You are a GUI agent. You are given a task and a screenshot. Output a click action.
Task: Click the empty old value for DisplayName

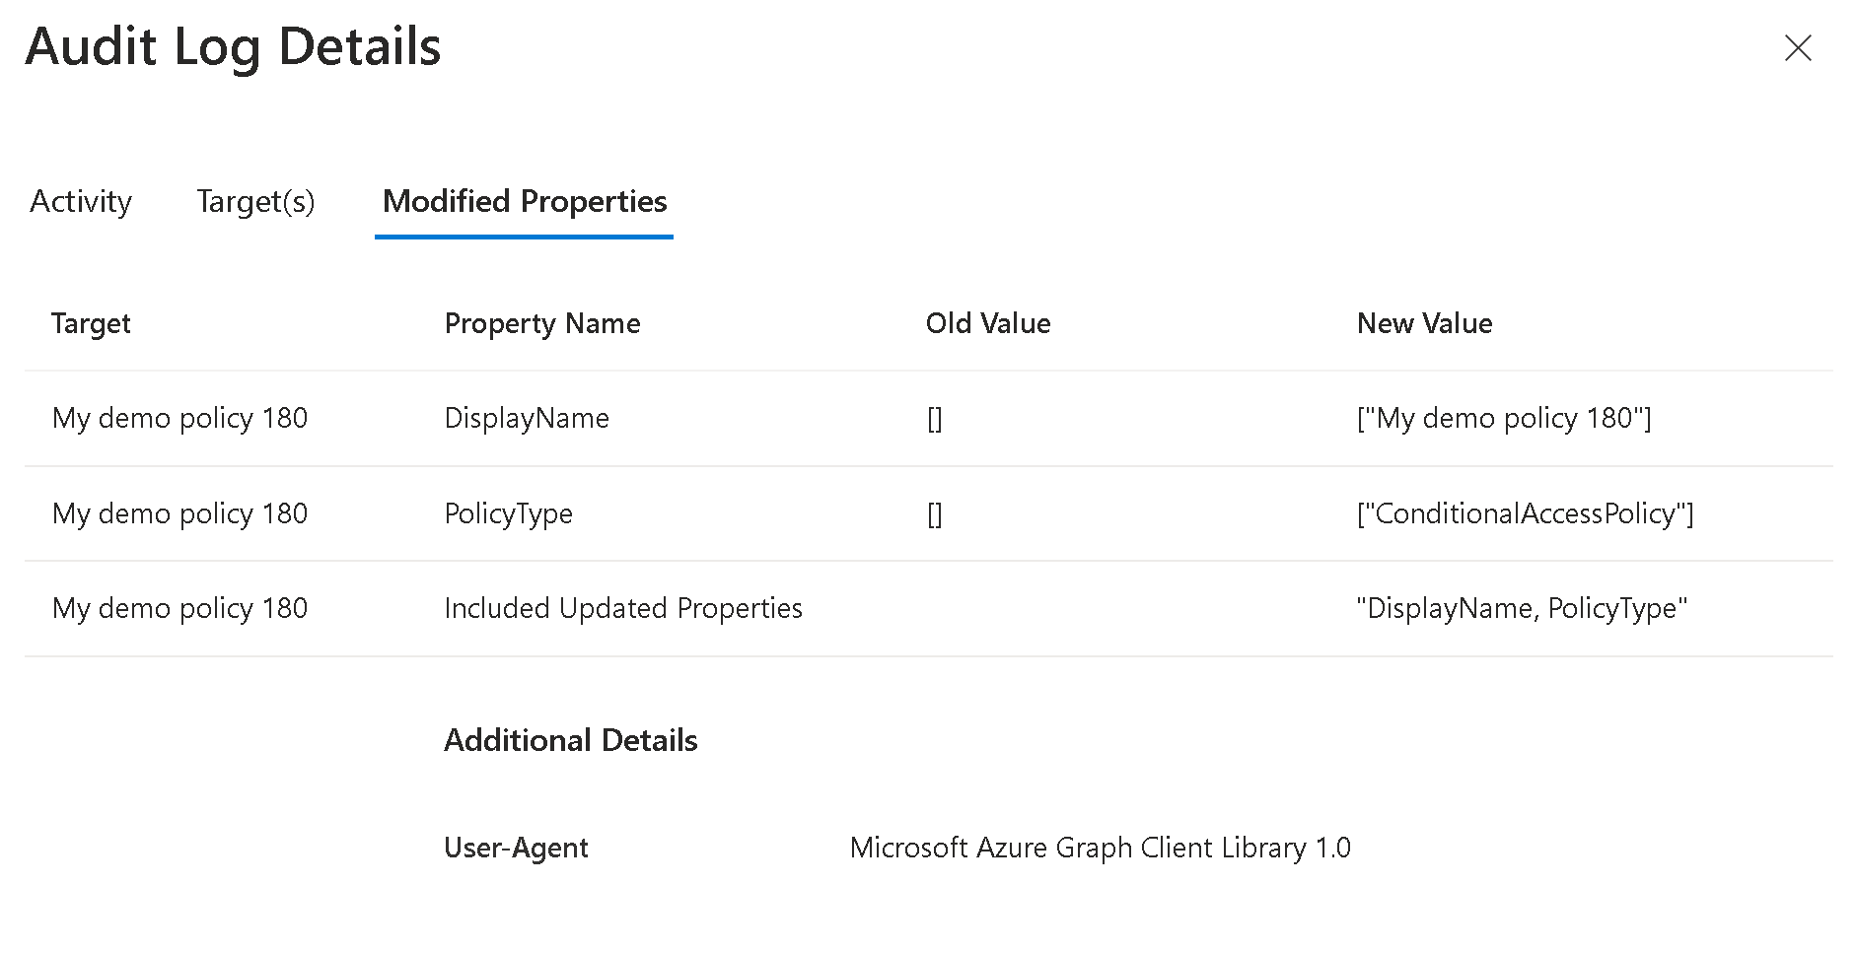[x=934, y=420]
